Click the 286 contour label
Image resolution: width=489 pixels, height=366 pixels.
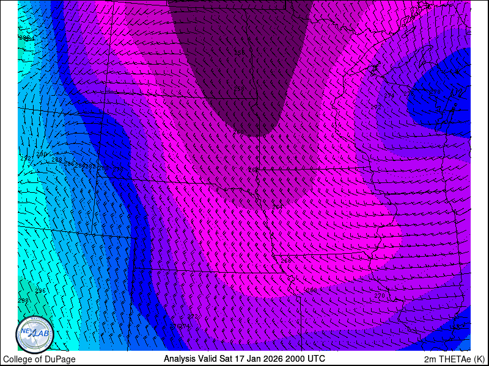[68, 163]
